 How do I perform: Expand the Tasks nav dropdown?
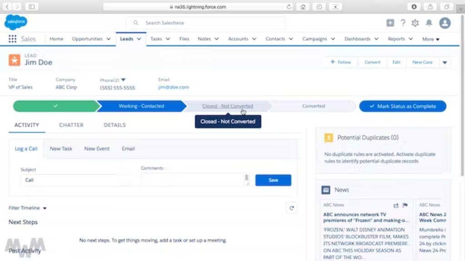168,39
